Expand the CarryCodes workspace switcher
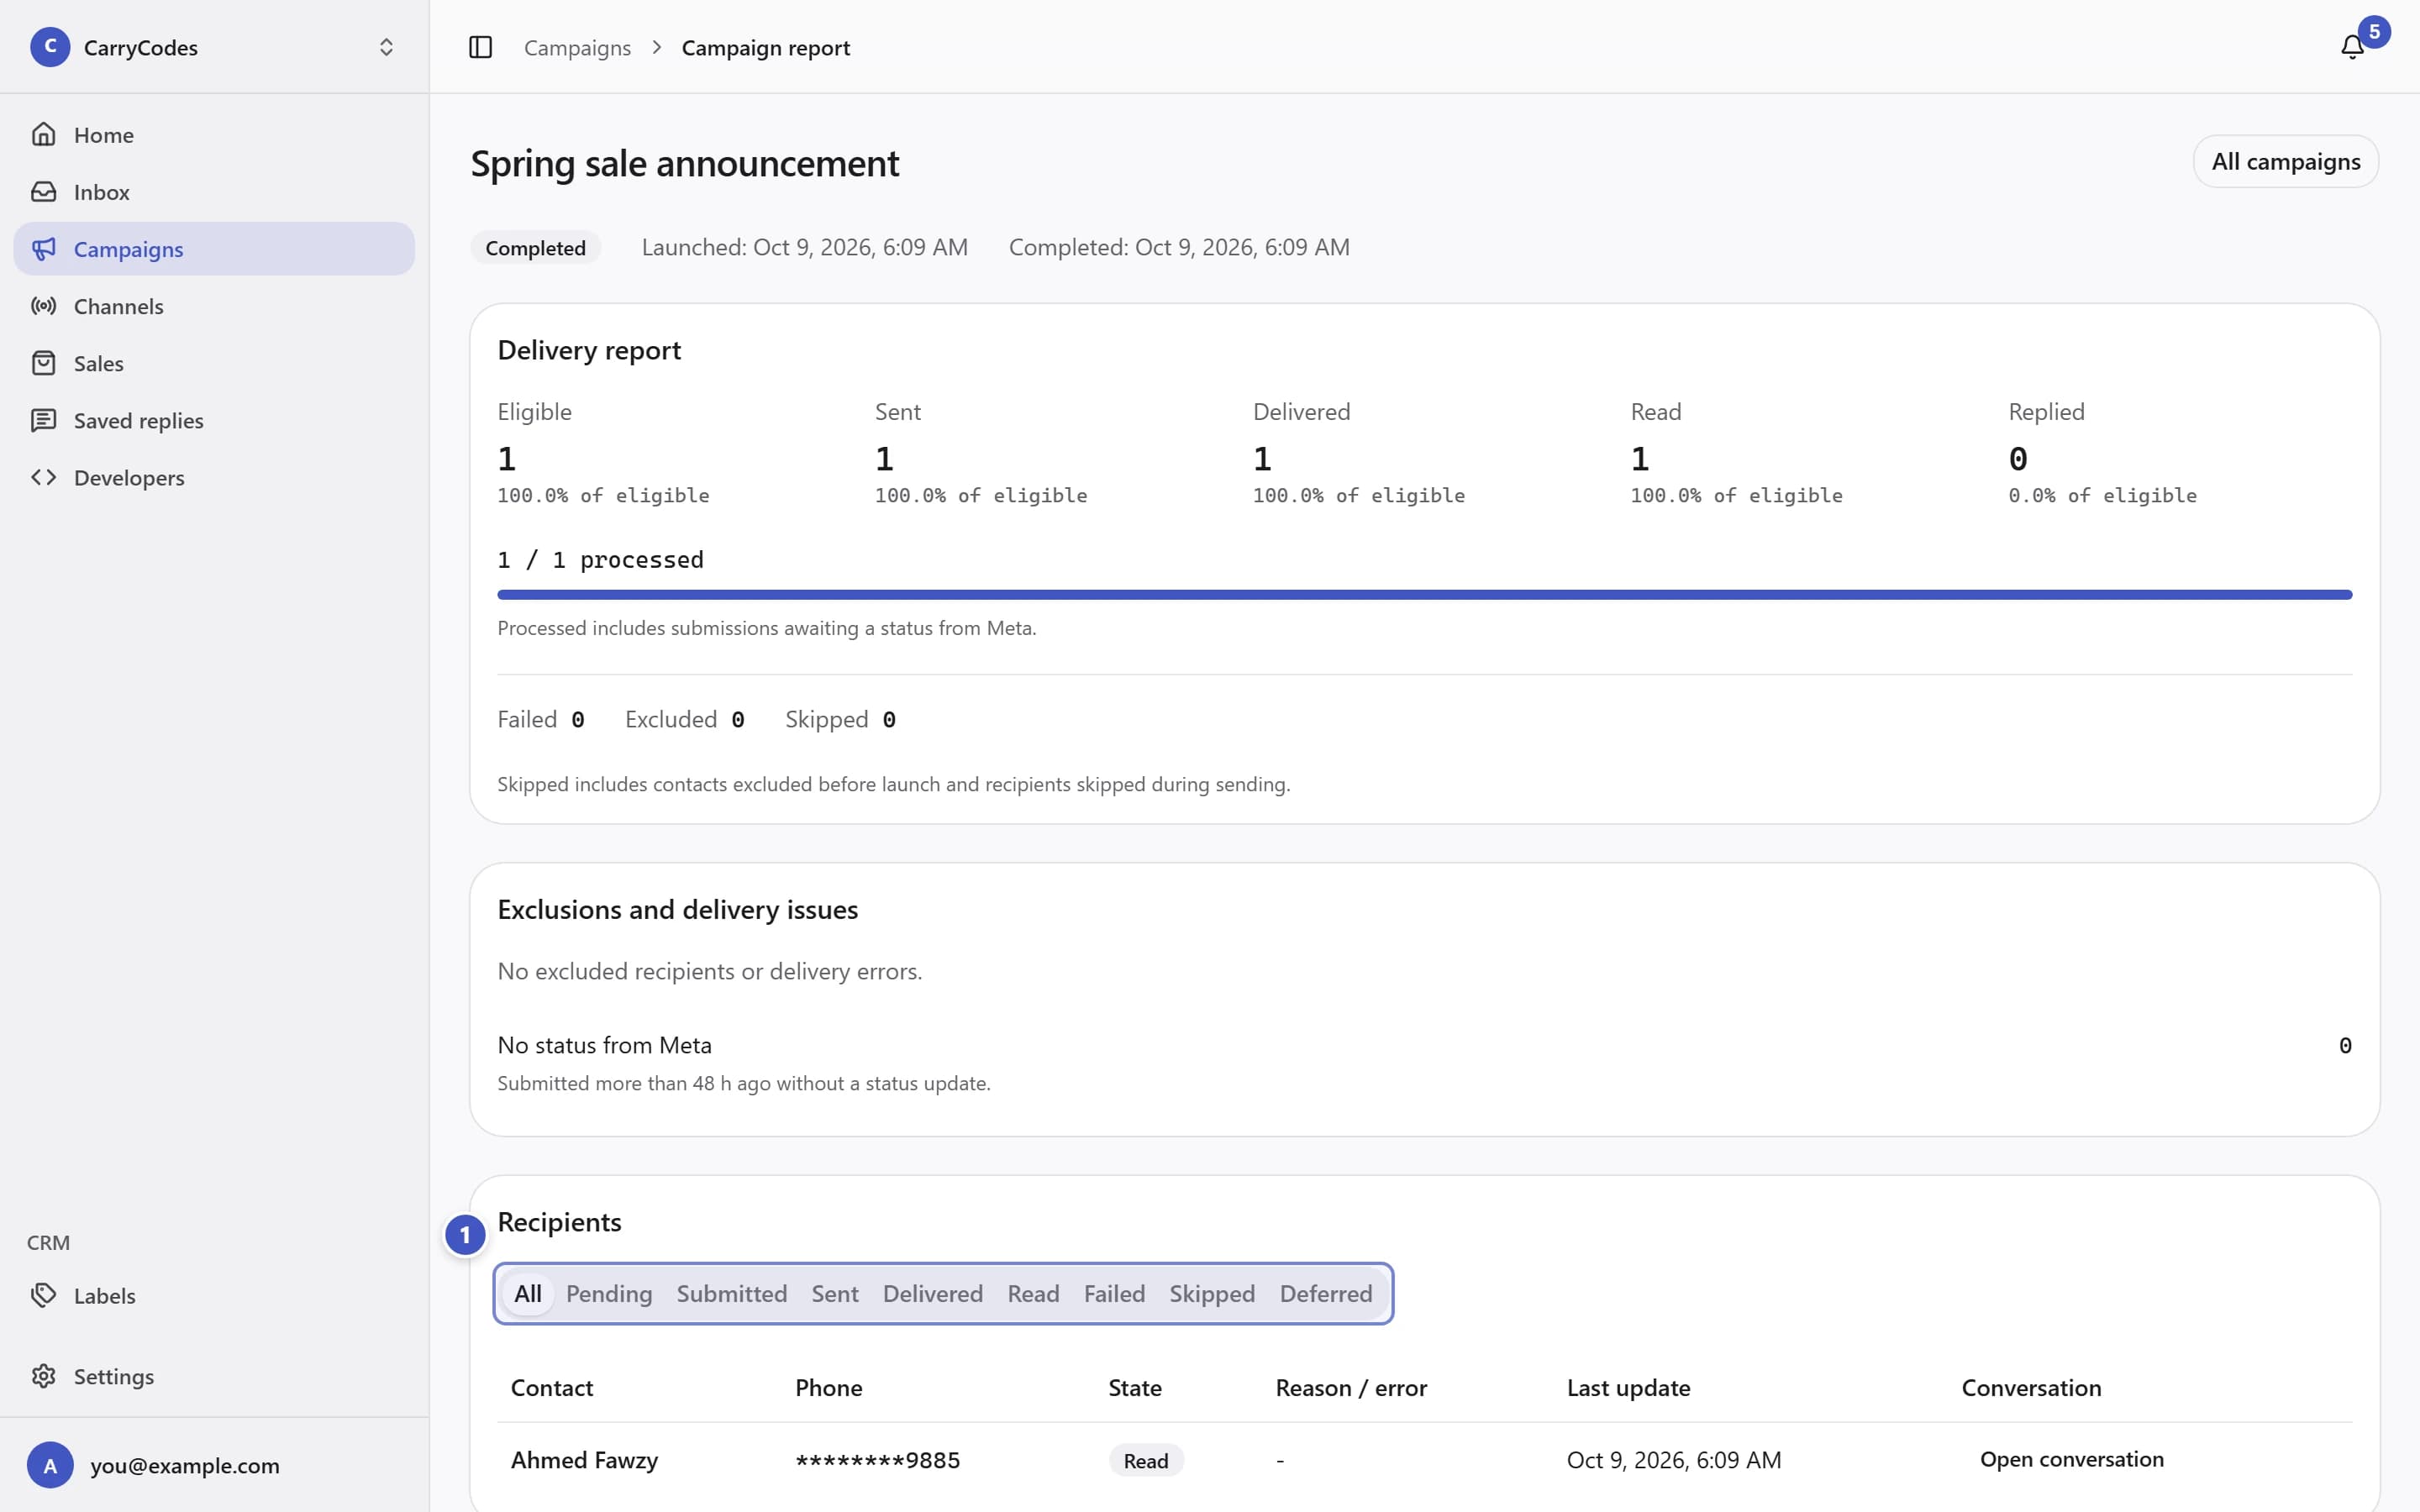 214,47
